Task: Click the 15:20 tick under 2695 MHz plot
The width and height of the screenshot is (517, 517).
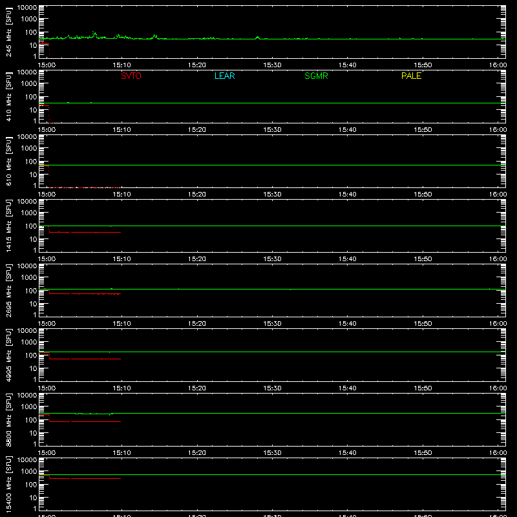Action: point(197,324)
